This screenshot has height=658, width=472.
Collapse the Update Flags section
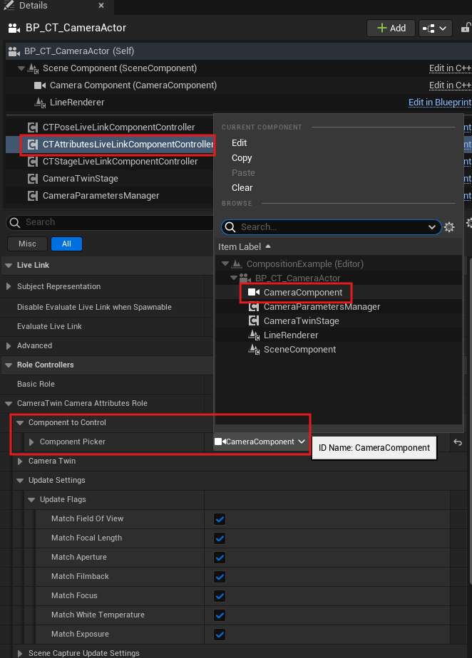32,500
